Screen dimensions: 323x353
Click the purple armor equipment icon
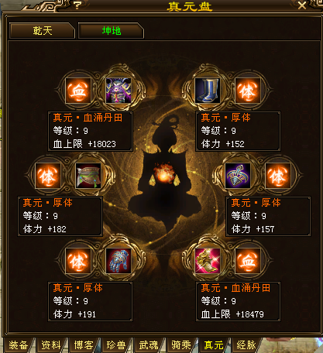pyautogui.click(x=119, y=91)
